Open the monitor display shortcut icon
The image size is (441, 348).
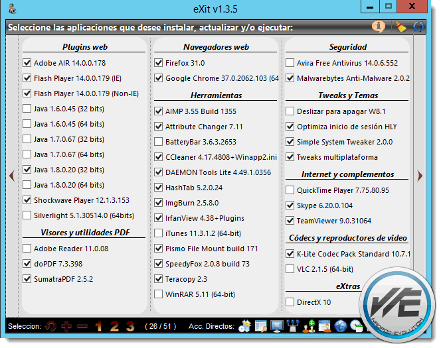277,326
